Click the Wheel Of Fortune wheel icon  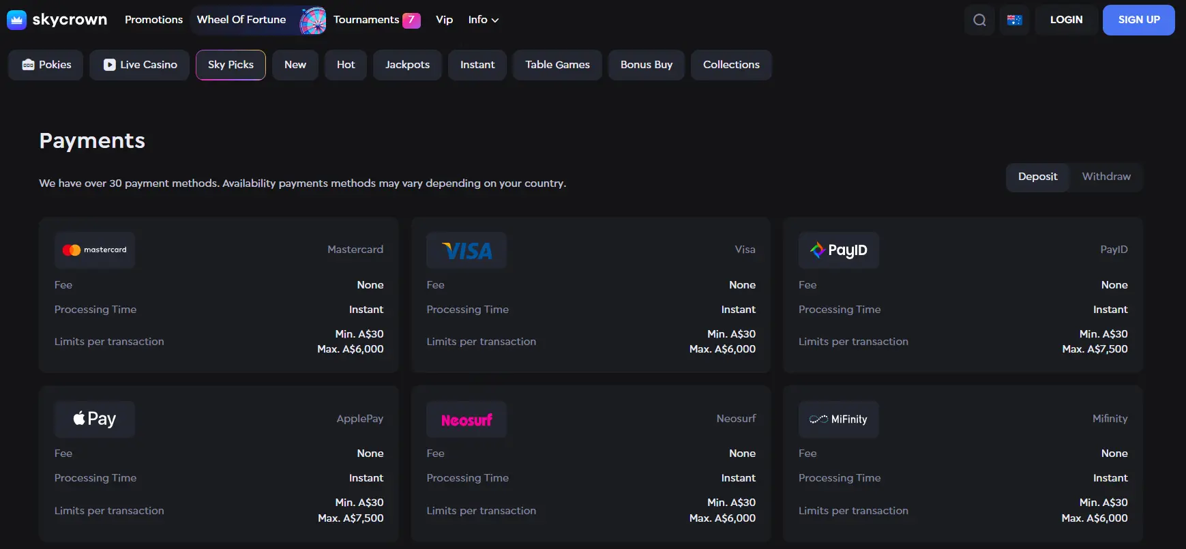point(313,20)
